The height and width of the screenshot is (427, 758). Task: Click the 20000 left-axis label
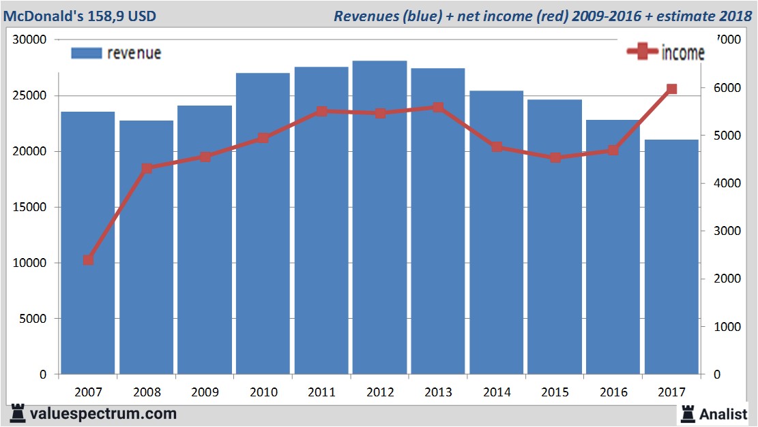pyautogui.click(x=29, y=151)
